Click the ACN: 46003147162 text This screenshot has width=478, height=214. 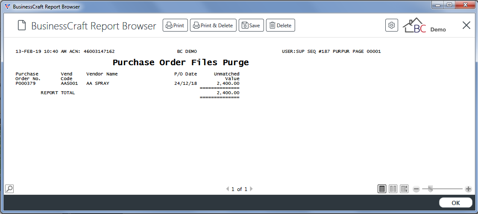pos(92,52)
